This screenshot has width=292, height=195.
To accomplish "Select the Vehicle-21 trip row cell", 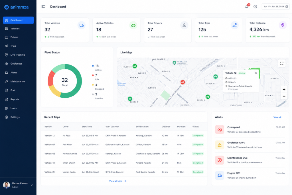I will click(50, 172).
